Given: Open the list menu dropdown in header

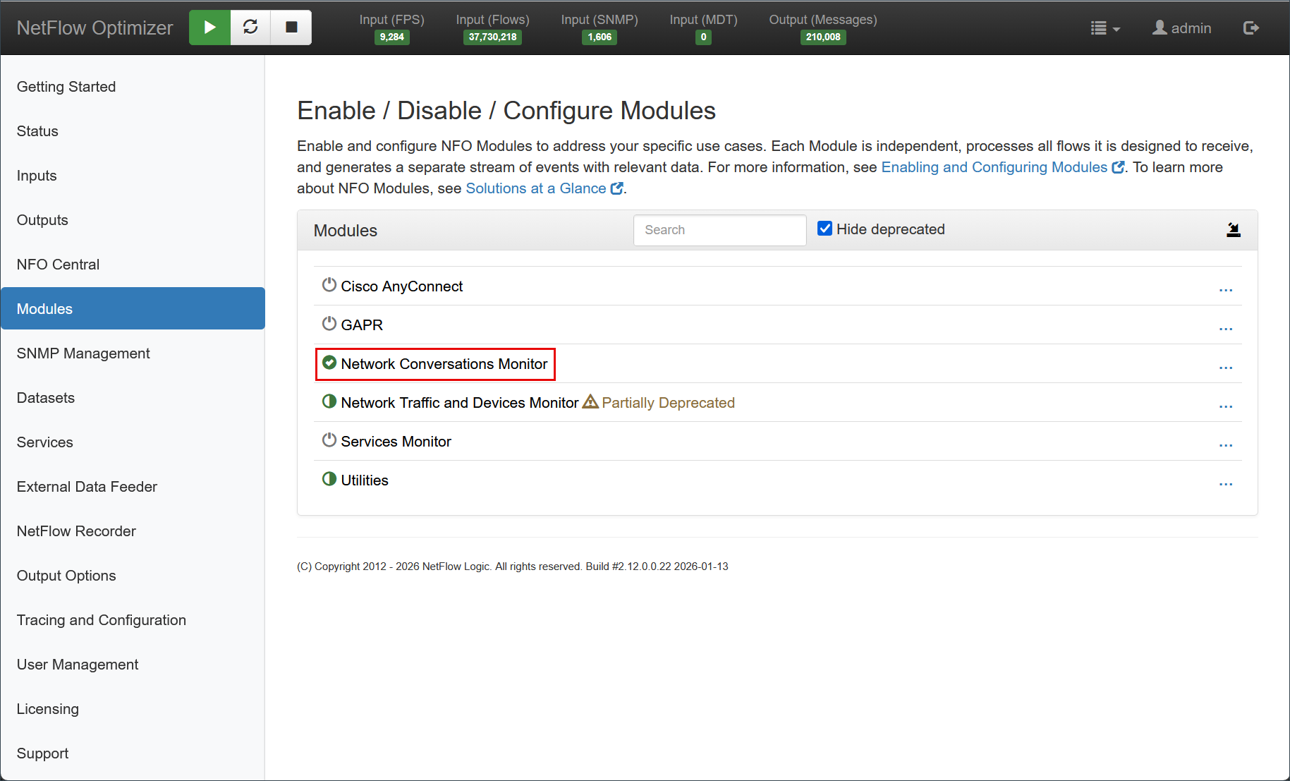Looking at the screenshot, I should click(x=1105, y=28).
